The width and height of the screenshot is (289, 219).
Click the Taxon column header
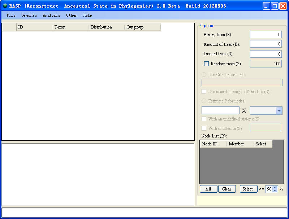[70, 27]
